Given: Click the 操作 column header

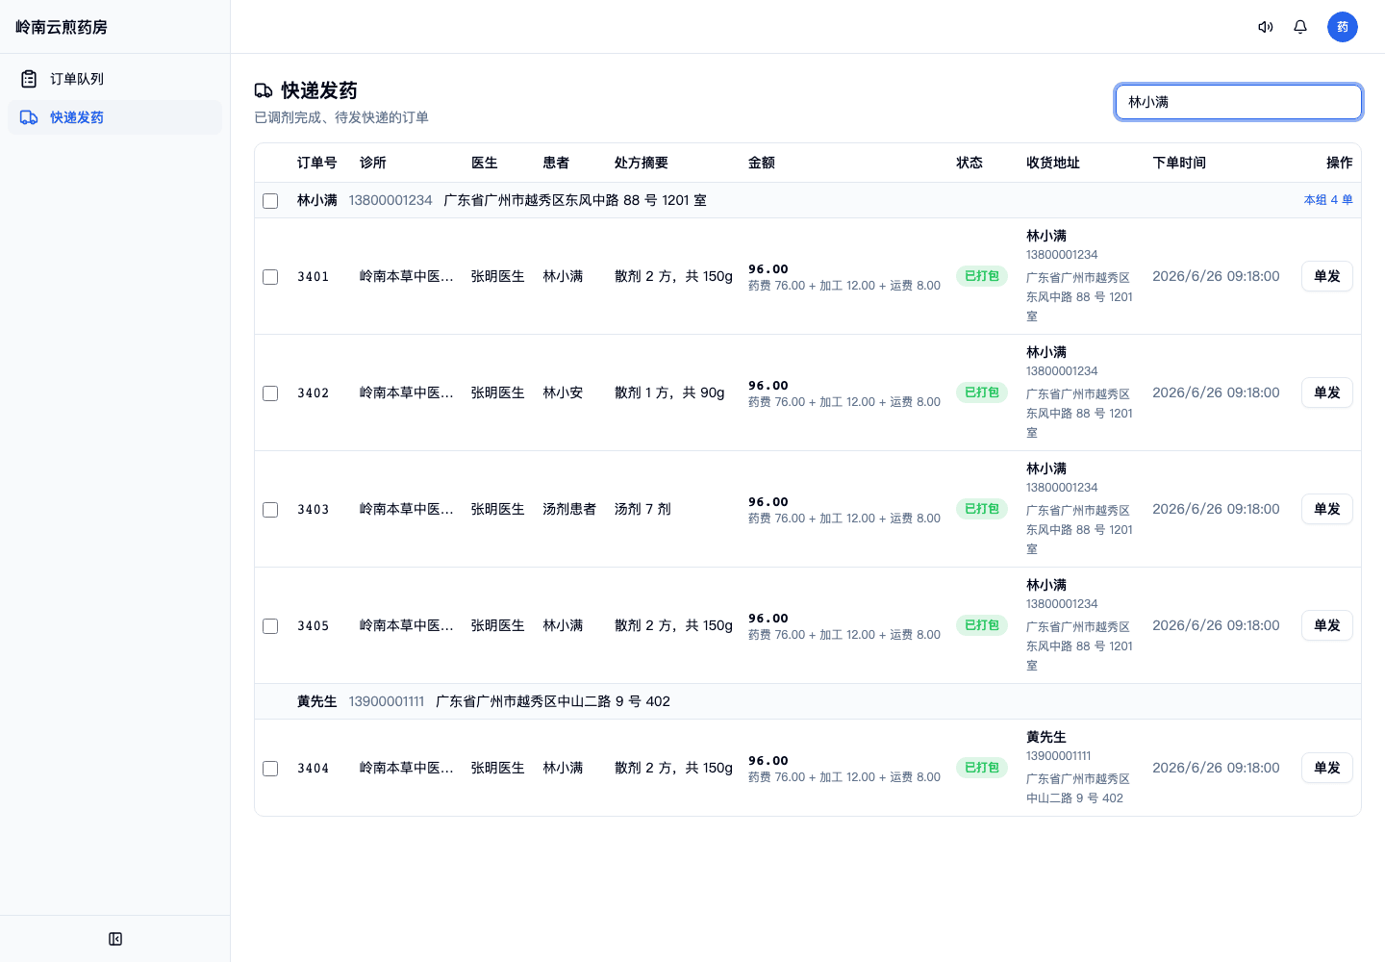Looking at the screenshot, I should (x=1340, y=163).
